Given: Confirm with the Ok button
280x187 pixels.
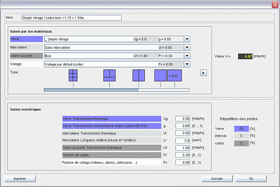Looking at the screenshot, I should click(x=251, y=179).
